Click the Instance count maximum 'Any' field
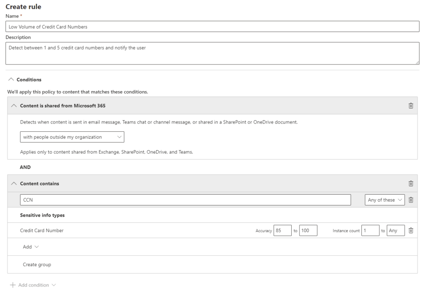 [x=396, y=230]
